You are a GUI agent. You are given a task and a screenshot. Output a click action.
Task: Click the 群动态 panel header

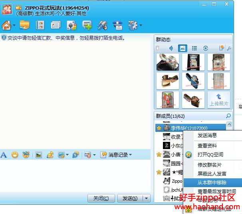pos(163,40)
